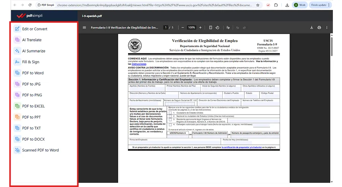Viewport: 342px width, 187px height.
Task: Open the PDF viewer sidebar menu icon
Action: (84, 28)
